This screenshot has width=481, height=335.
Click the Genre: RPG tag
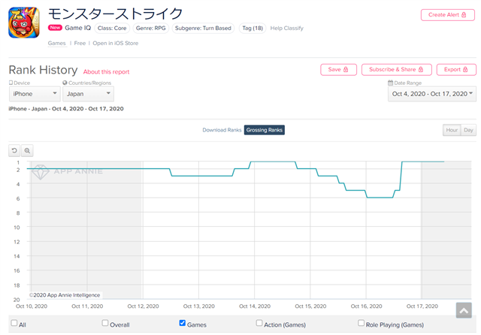[x=150, y=29]
